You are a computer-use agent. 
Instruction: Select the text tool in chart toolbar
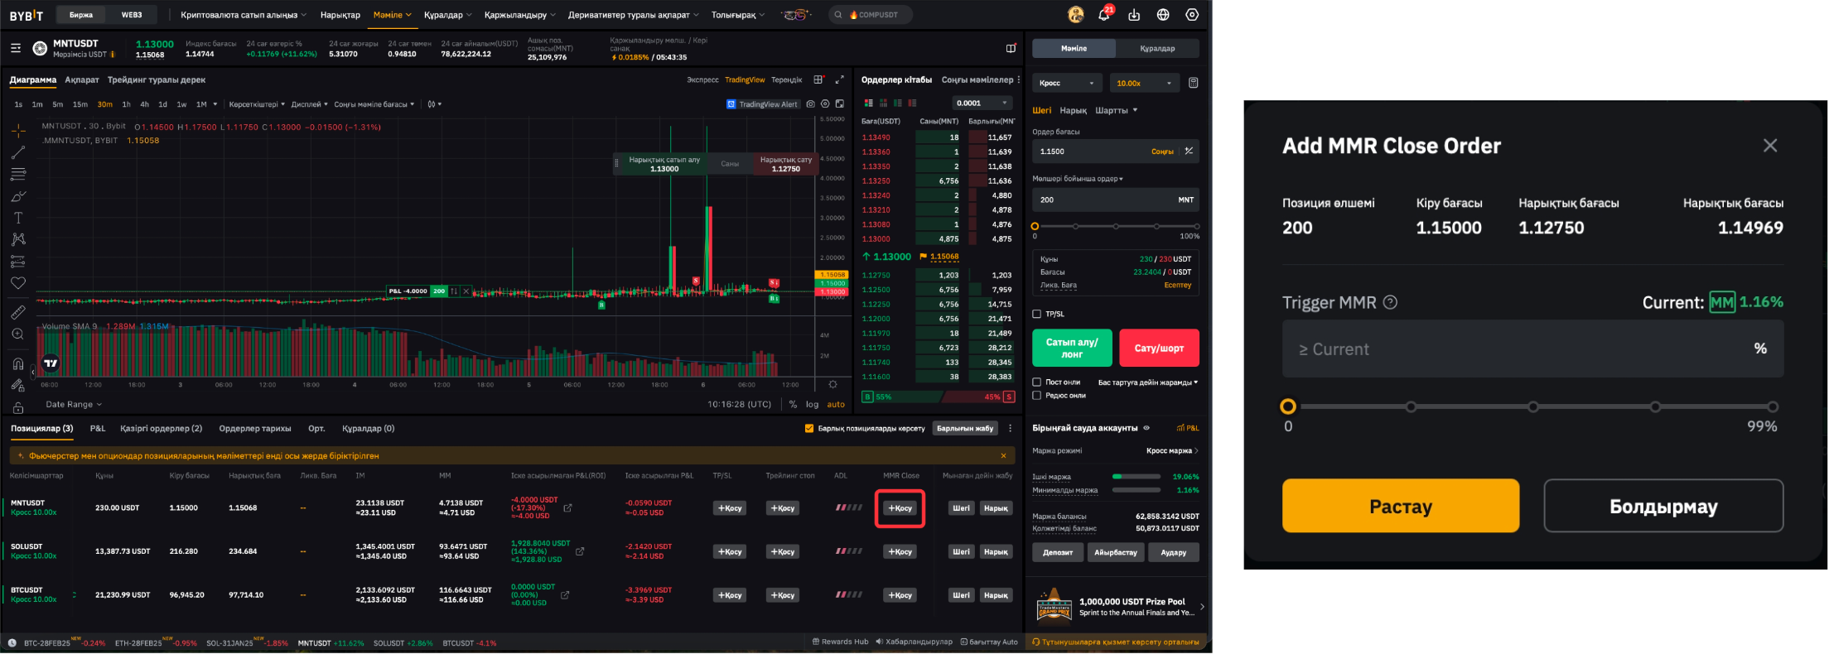tap(18, 218)
